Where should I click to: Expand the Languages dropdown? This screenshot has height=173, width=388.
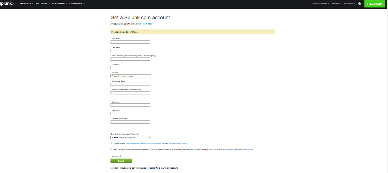(336, 3)
